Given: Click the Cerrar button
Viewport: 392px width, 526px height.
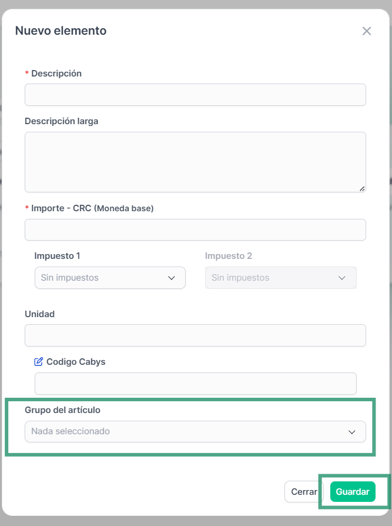Looking at the screenshot, I should 304,492.
